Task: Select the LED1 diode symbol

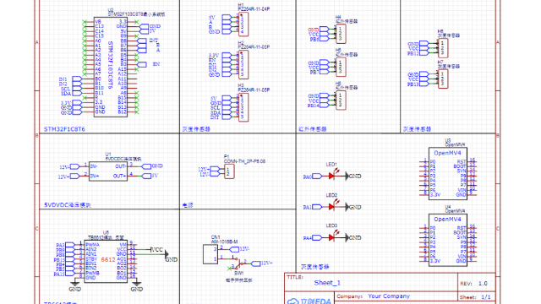Action: (332, 176)
